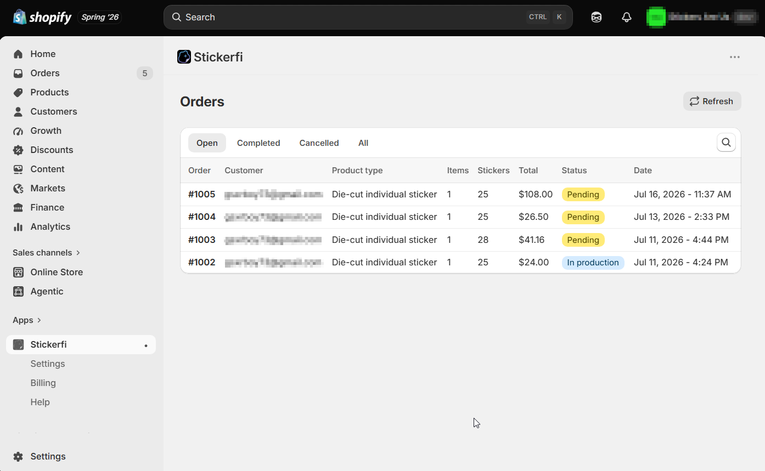The height and width of the screenshot is (471, 765).
Task: Click the Pending status of order #1005
Action: [583, 194]
